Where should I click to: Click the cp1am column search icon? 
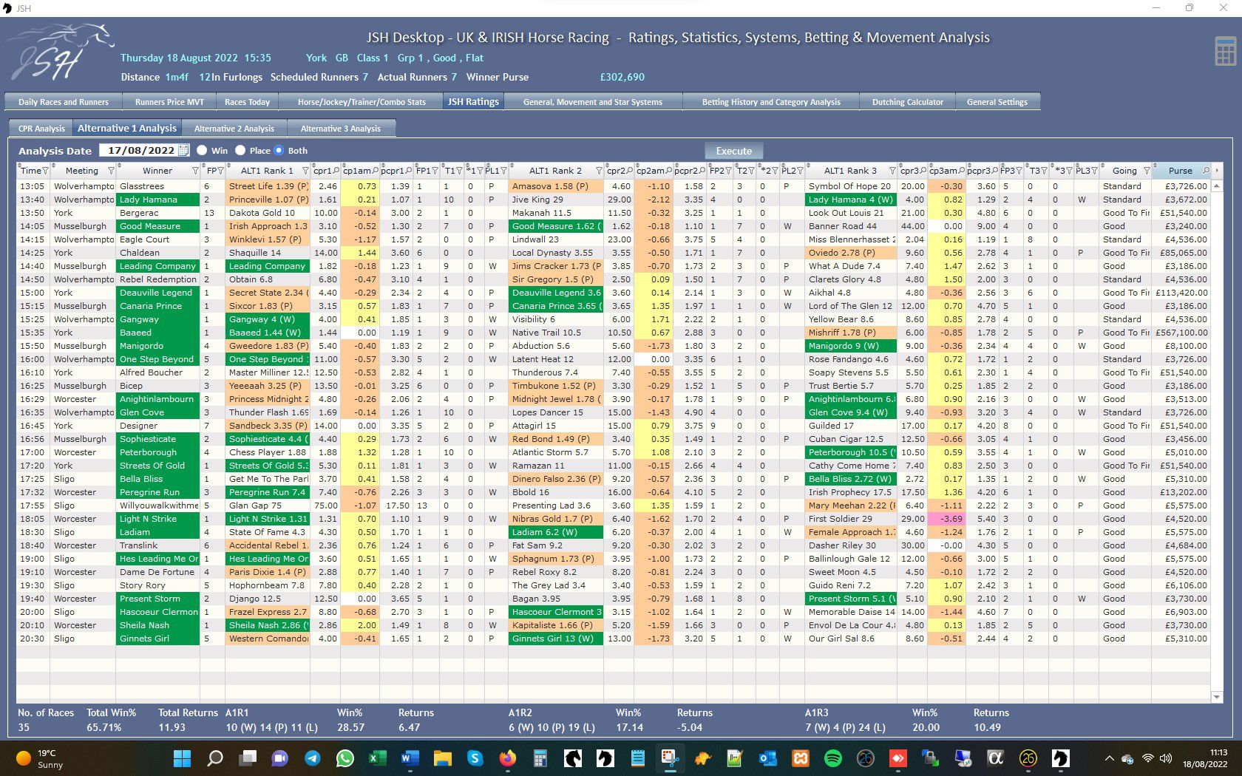pos(376,171)
